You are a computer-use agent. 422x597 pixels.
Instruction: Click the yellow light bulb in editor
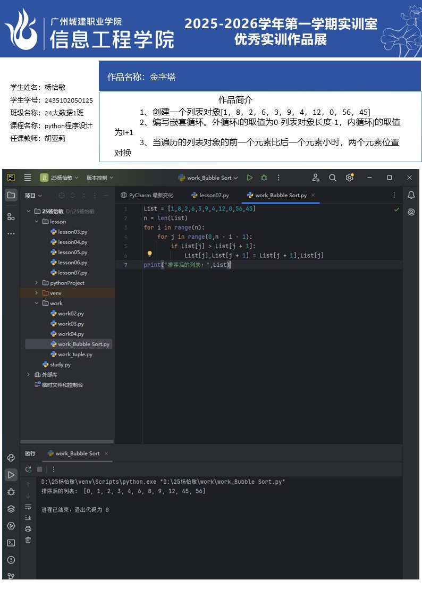pyautogui.click(x=150, y=255)
